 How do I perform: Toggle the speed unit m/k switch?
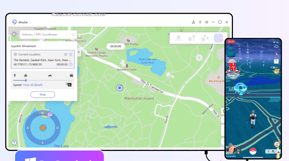69,84
